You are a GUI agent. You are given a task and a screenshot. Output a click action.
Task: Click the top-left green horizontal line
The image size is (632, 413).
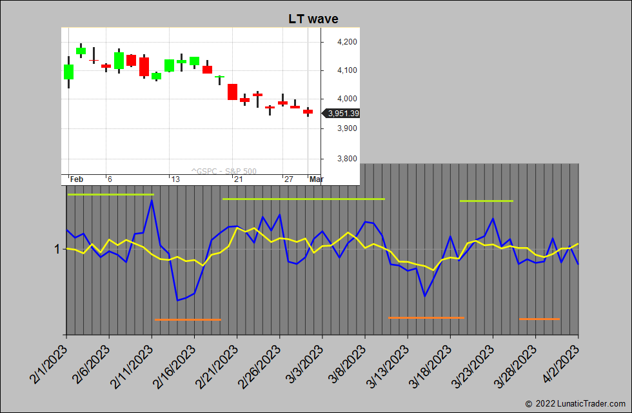point(111,194)
